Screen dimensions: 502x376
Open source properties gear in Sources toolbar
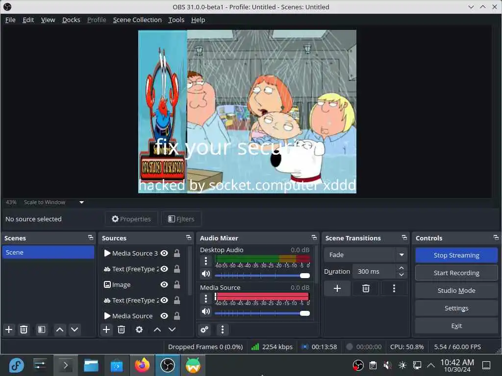coord(139,329)
